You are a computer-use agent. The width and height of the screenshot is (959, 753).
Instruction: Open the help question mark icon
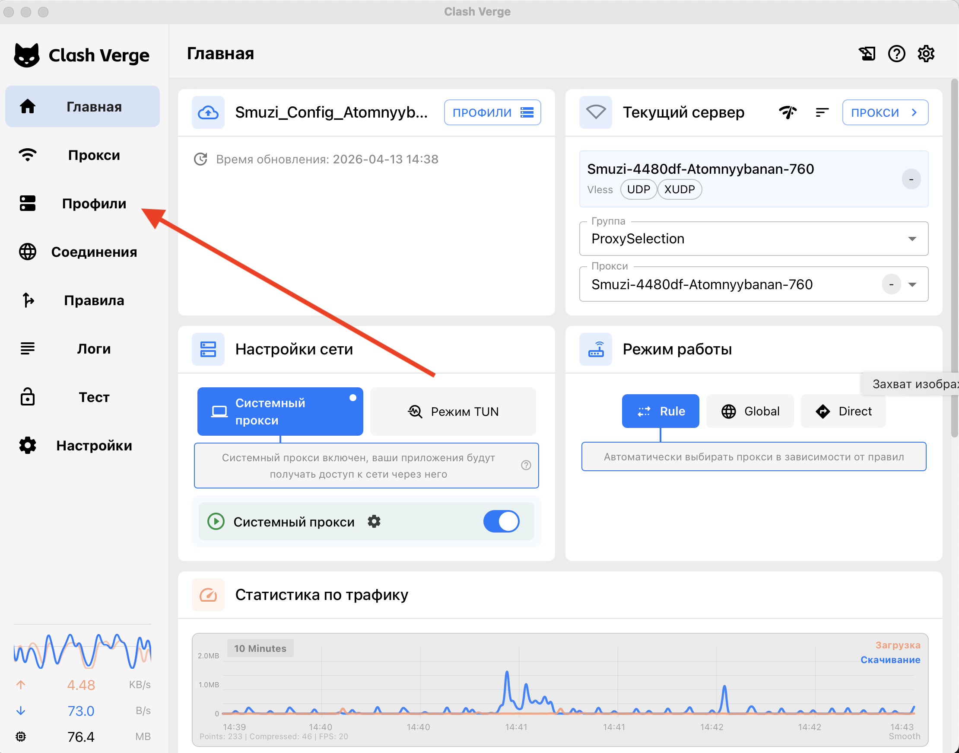(x=896, y=54)
